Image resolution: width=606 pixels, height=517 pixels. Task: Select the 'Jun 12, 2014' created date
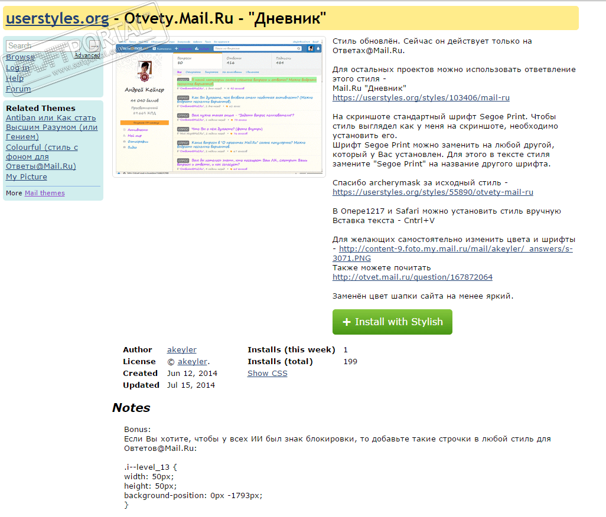(192, 374)
